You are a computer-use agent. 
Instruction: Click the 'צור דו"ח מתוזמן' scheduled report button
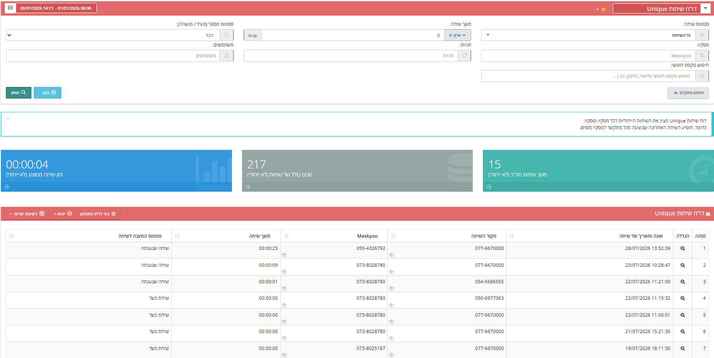coord(98,214)
